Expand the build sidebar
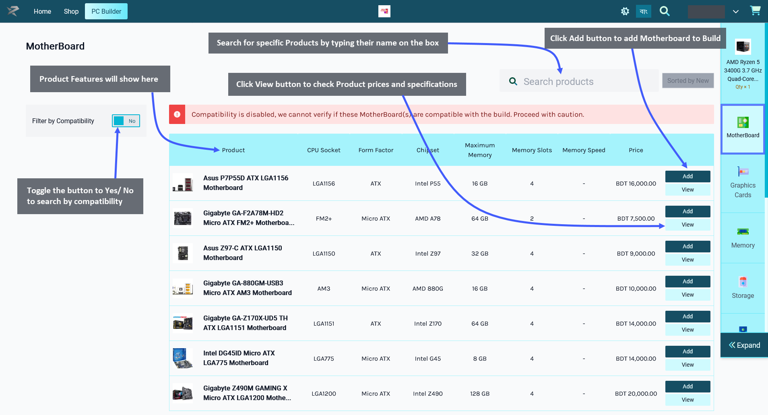The width and height of the screenshot is (768, 415). [744, 345]
